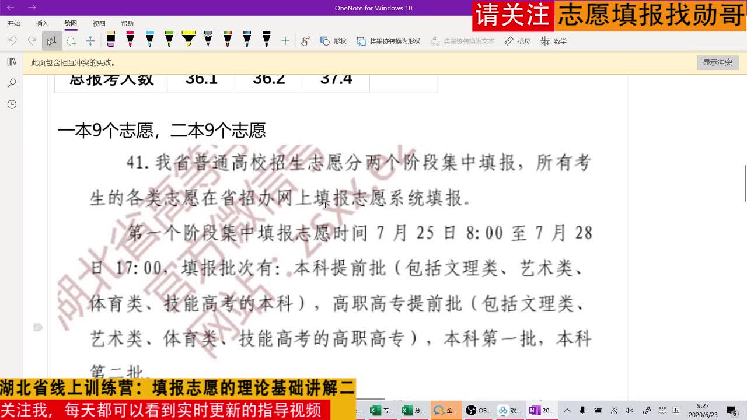This screenshot has width=747, height=420.
Task: Open recent notes clock icon
Action: click(x=12, y=104)
